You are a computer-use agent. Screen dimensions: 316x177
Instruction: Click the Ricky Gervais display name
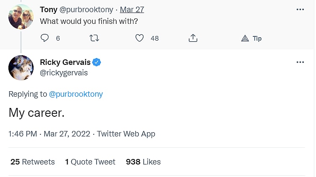[65, 62]
